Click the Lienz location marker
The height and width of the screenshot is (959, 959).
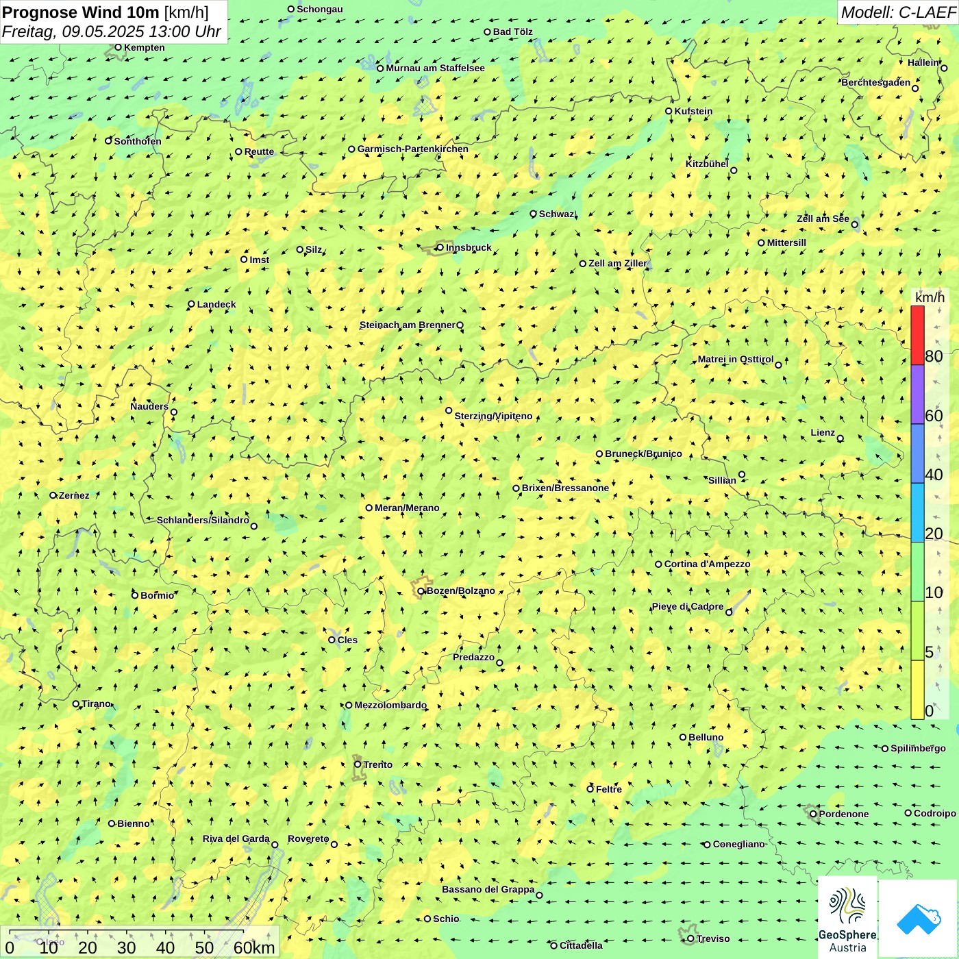point(840,438)
